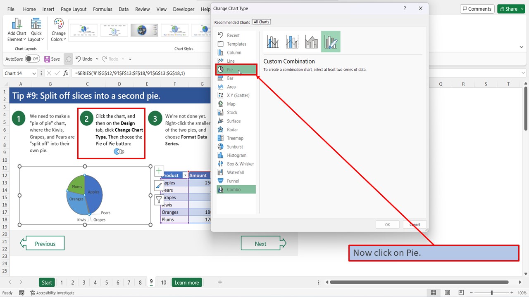This screenshot has width=529, height=297.
Task: Select the Custom Combination subtype icon
Action: click(x=331, y=42)
